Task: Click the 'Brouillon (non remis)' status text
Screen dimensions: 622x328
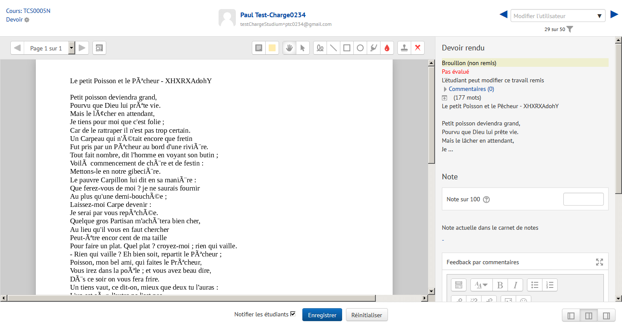Action: point(469,63)
